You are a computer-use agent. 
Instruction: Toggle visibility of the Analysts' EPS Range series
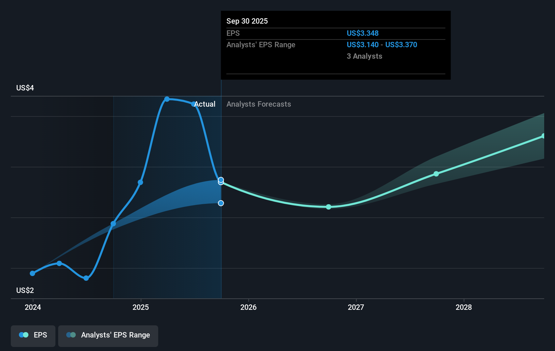click(x=108, y=336)
